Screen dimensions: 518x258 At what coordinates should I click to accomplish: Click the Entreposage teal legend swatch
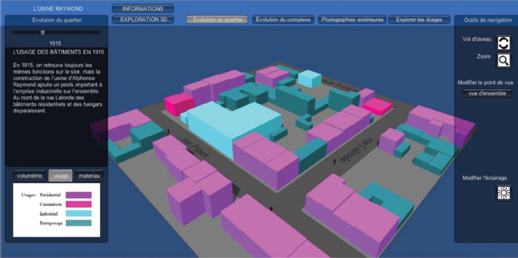(x=78, y=223)
